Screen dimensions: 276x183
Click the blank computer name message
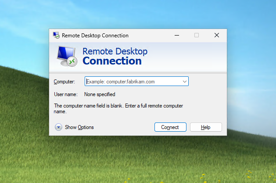click(x=118, y=108)
